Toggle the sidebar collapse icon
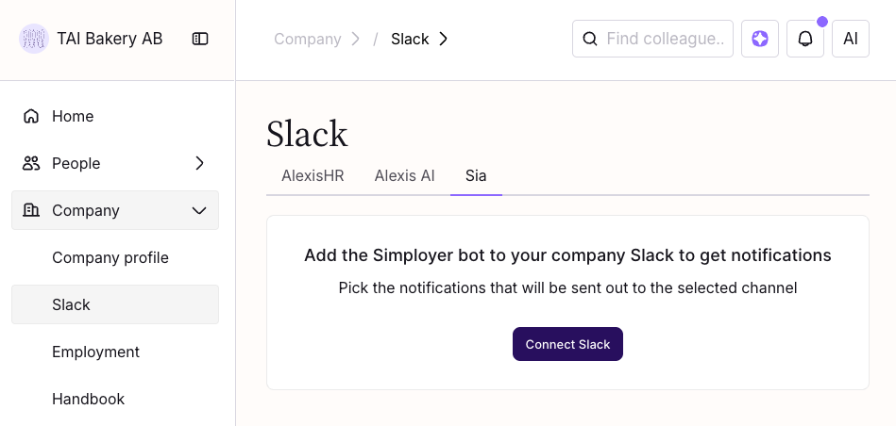This screenshot has width=896, height=426. click(x=200, y=39)
